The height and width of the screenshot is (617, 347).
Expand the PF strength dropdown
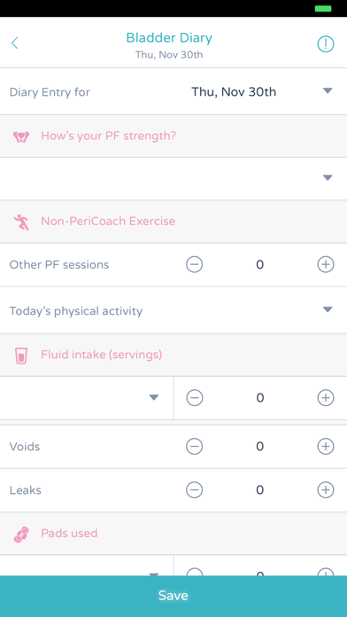click(173, 179)
